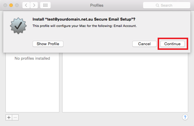Click the 'This profile will configure' description
The width and height of the screenshot is (194, 126).
85,26
